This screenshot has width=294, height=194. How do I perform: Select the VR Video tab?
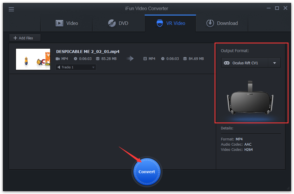point(170,23)
